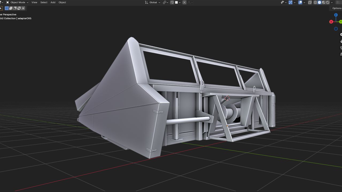Toggle X-ray display mode
342x192 pixels.
310,2
